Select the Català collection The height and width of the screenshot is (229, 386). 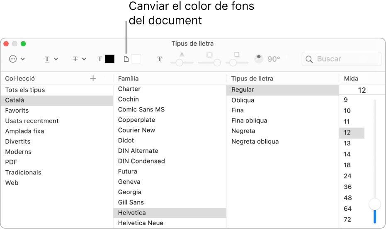57,100
